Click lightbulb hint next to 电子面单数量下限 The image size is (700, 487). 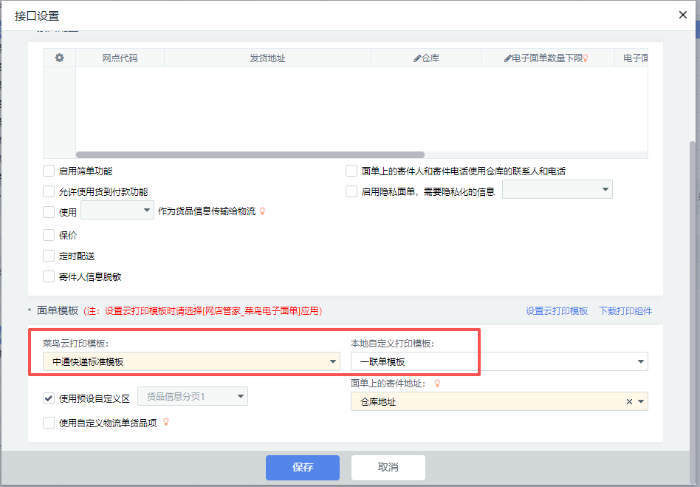point(586,58)
